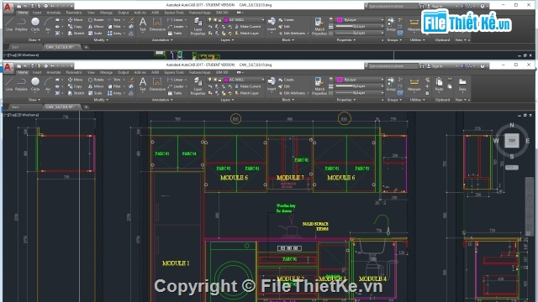Screen dimensions: 538x302
Task: Choose the Copy command in the lower window
Action: pos(75,86)
